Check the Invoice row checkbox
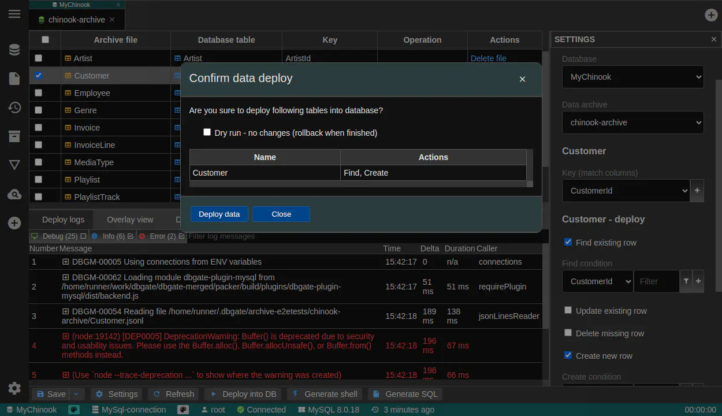The height and width of the screenshot is (416, 722). (x=39, y=128)
